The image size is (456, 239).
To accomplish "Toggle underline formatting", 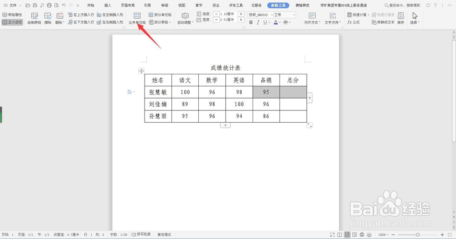I will pos(265,22).
